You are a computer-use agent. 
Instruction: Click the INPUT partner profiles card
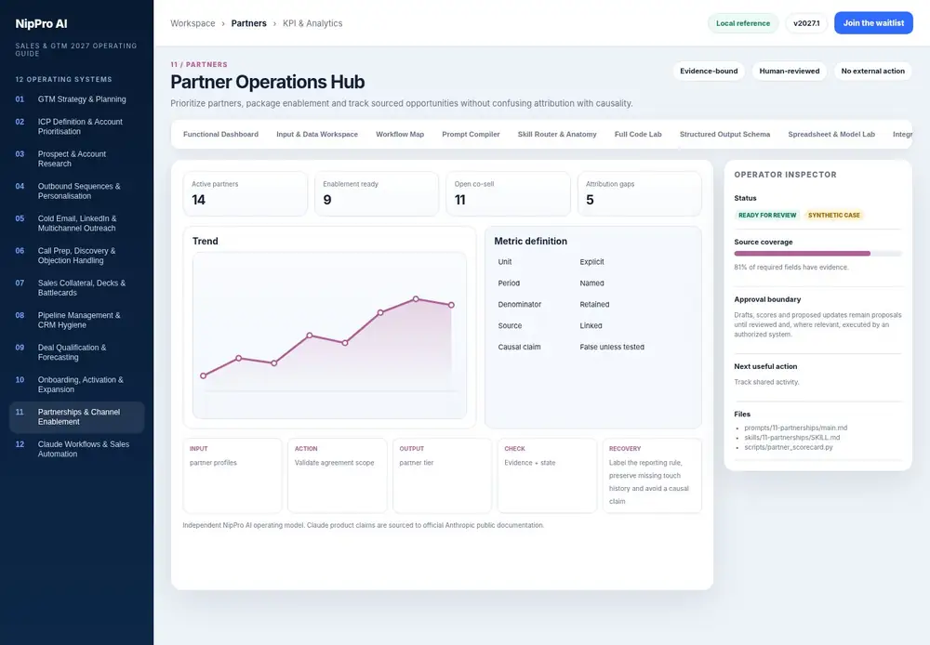pyautogui.click(x=232, y=476)
